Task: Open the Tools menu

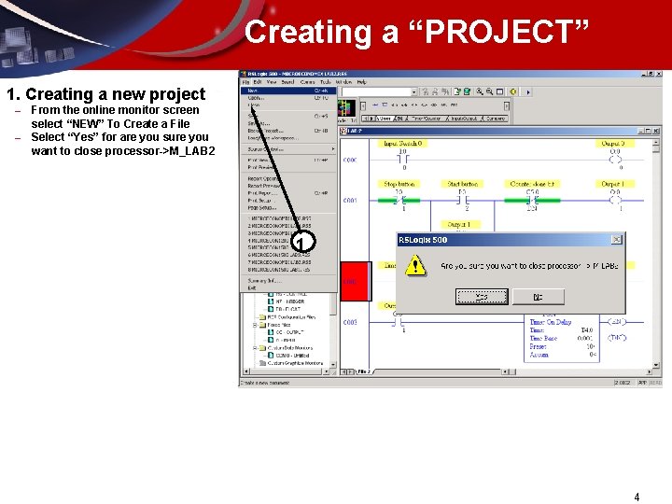Action: tap(326, 82)
